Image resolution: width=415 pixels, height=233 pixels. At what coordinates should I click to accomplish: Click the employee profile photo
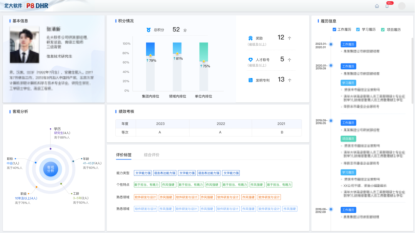25,45
